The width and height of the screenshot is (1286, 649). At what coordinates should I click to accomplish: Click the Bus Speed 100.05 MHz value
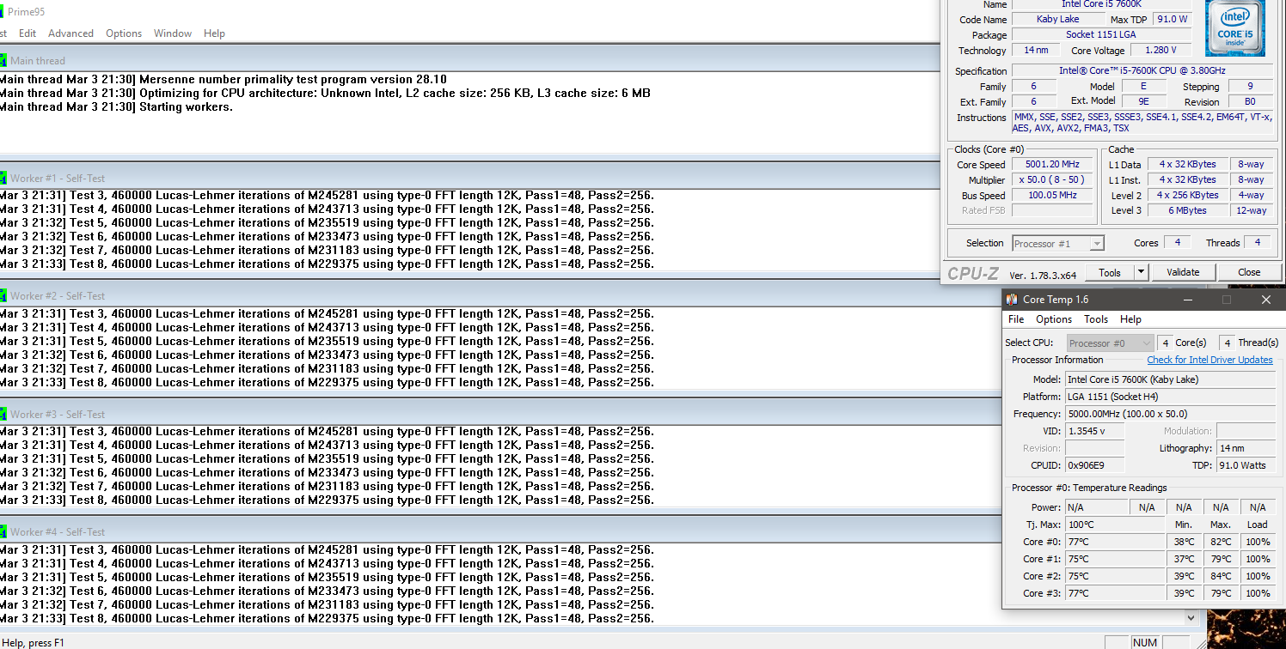click(1052, 195)
